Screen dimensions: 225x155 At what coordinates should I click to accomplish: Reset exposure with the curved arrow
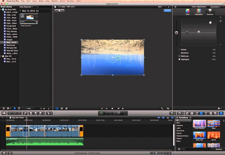[221, 17]
